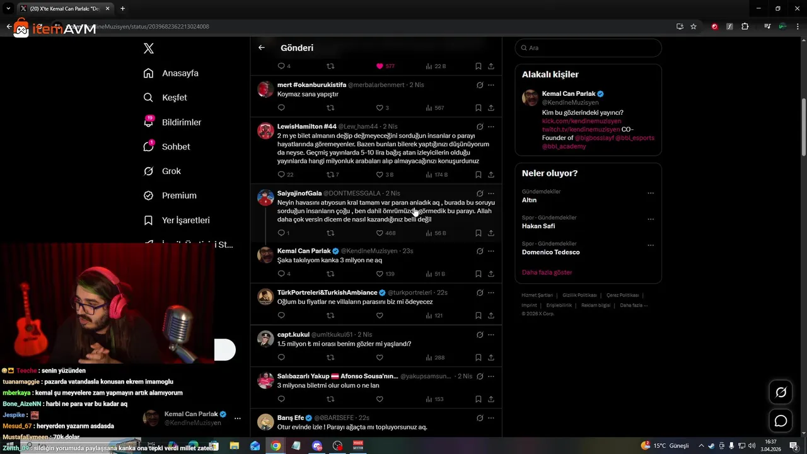
Task: Open Kemal Can Parlak's avatar in Alakalı kişiler
Action: [530, 98]
